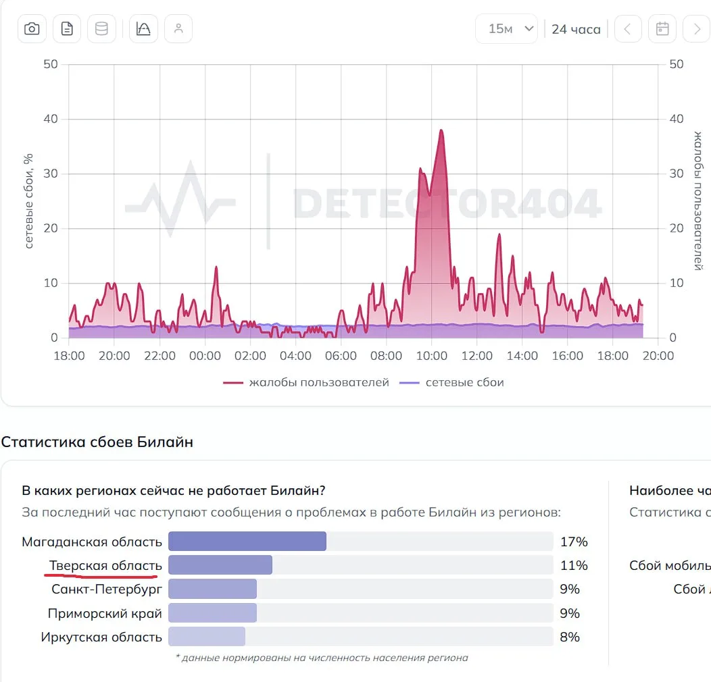Go to next period arrow
This screenshot has height=682, width=711.
tap(697, 29)
